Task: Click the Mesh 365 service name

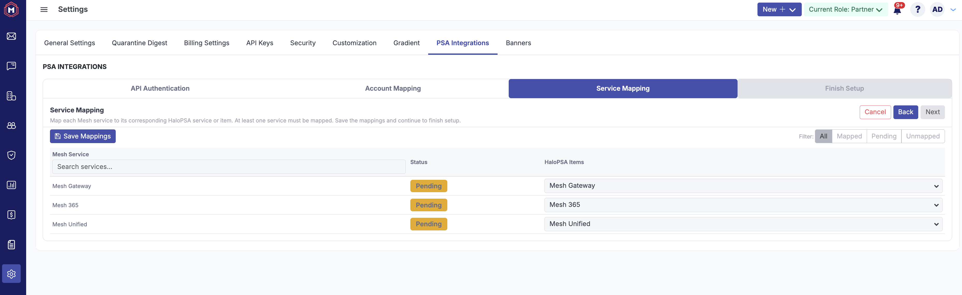Action: 65,205
